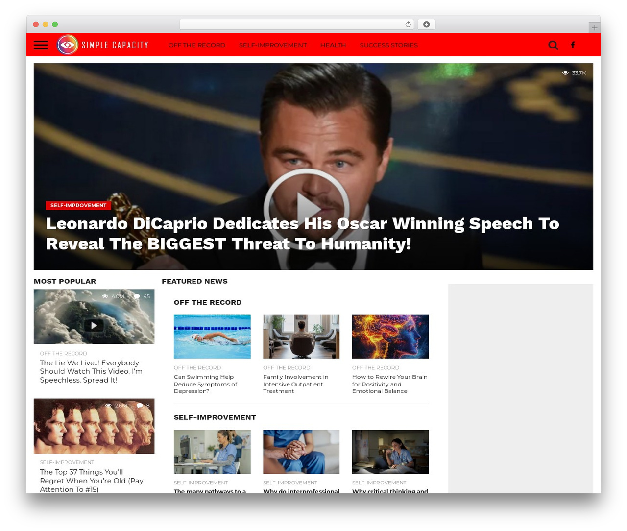This screenshot has height=531, width=627.
Task: Open The Lie We Live article title
Action: click(x=91, y=371)
